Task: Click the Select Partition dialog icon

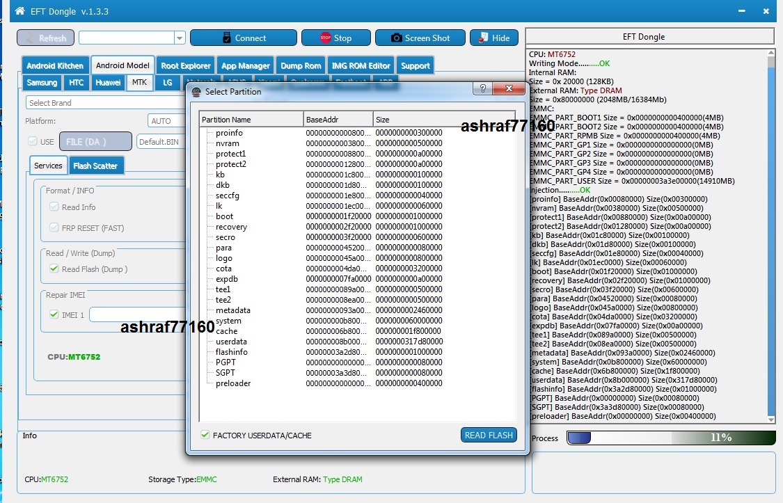Action: (196, 92)
